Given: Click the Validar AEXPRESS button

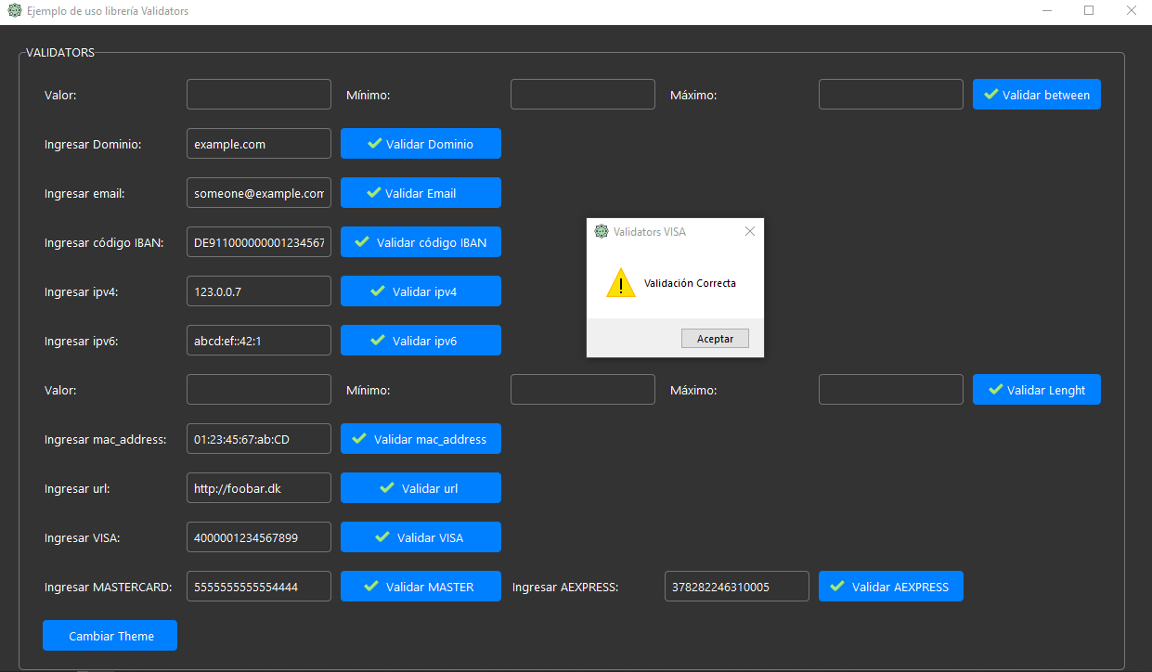Looking at the screenshot, I should [890, 586].
